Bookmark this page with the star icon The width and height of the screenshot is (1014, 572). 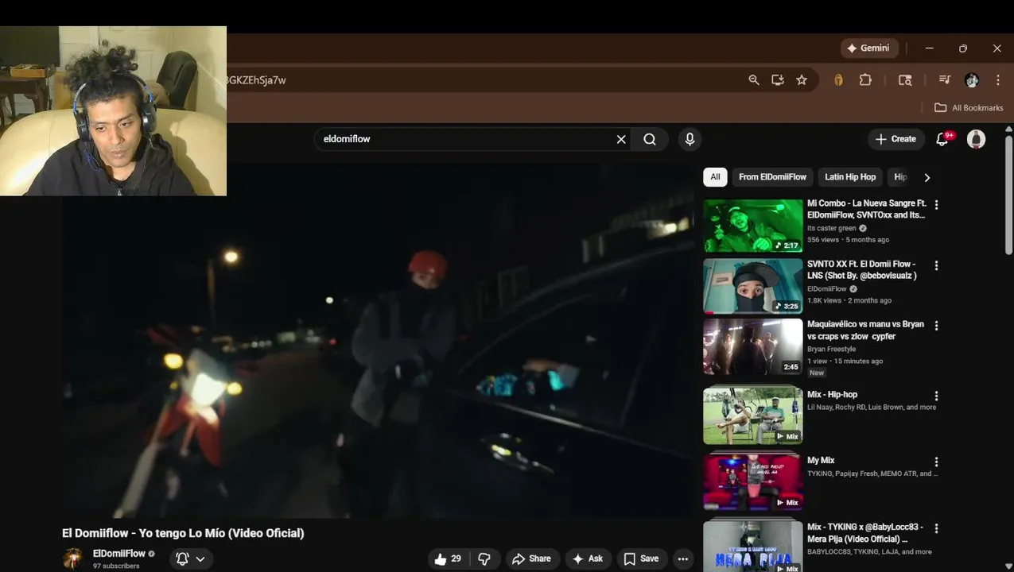coord(802,80)
